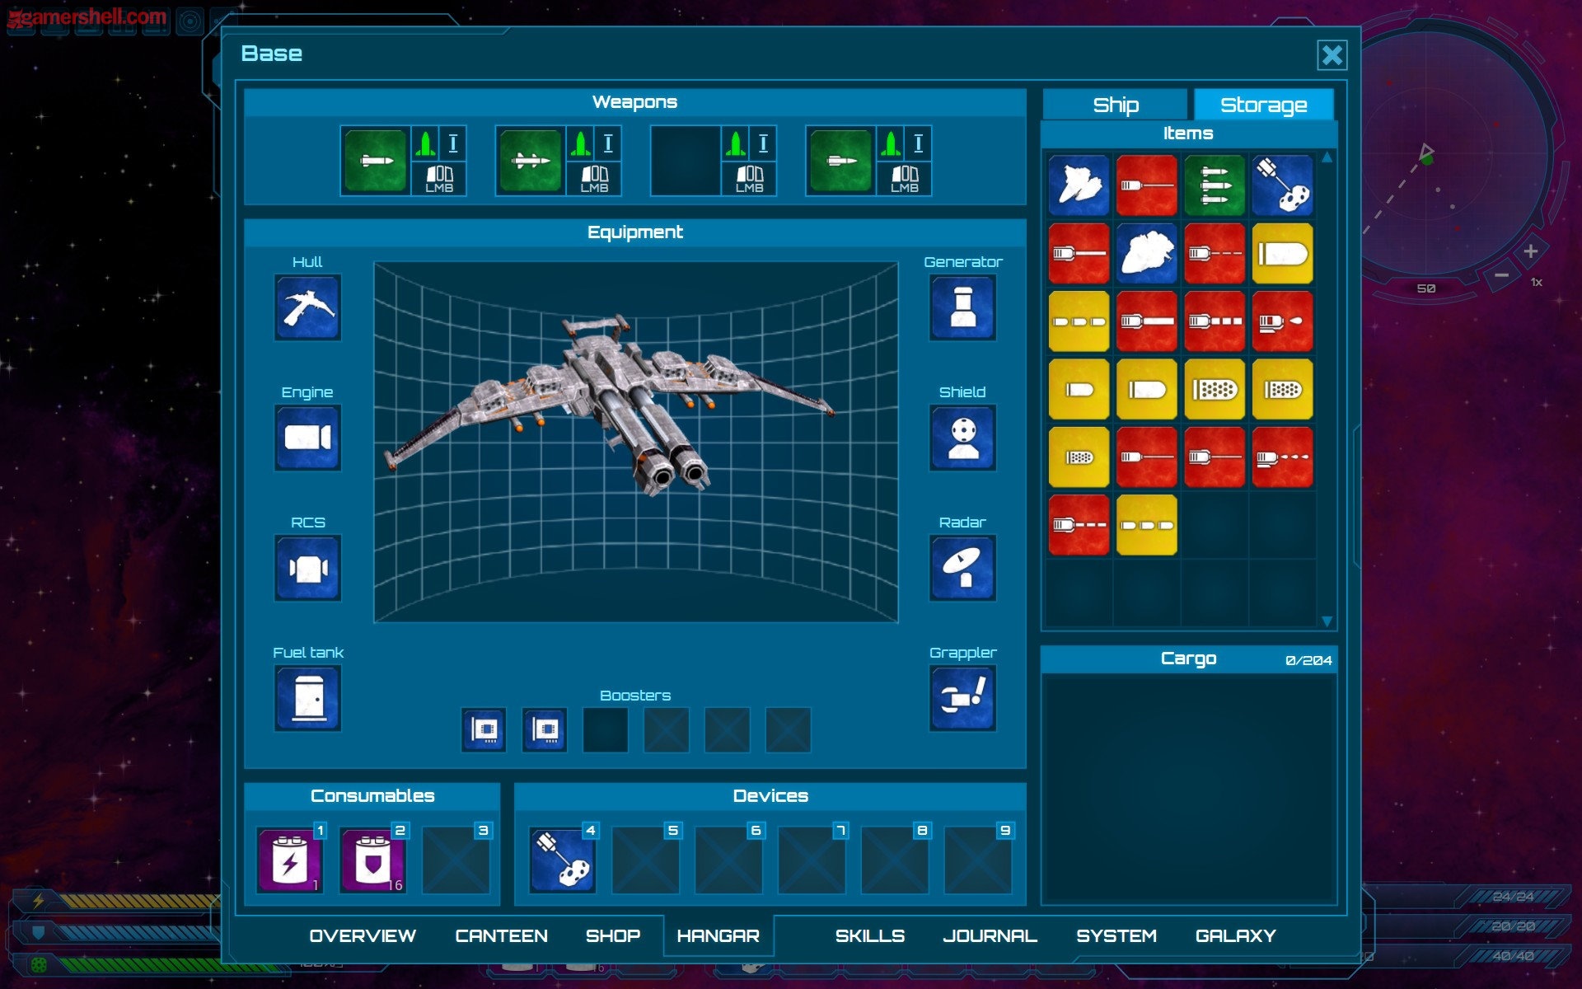
Task: Open the SHOP tab
Action: (612, 935)
